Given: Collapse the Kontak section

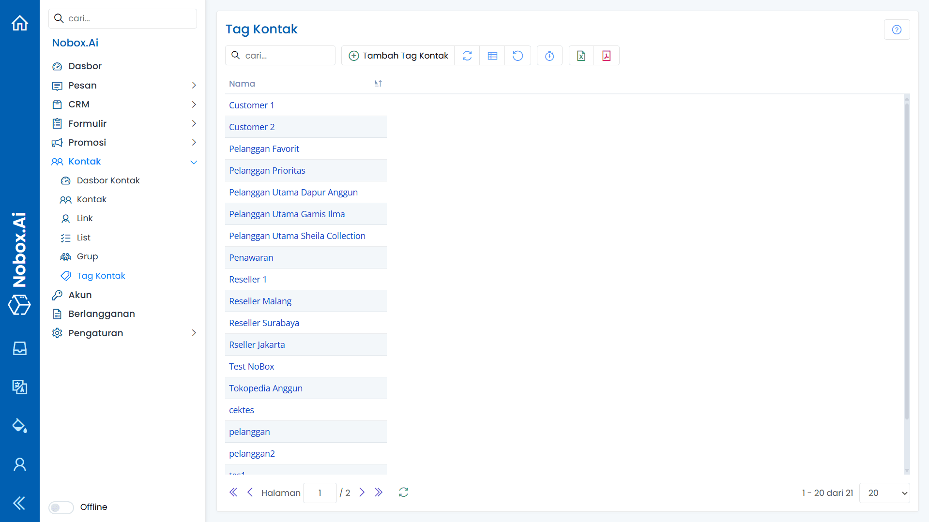Looking at the screenshot, I should point(194,162).
